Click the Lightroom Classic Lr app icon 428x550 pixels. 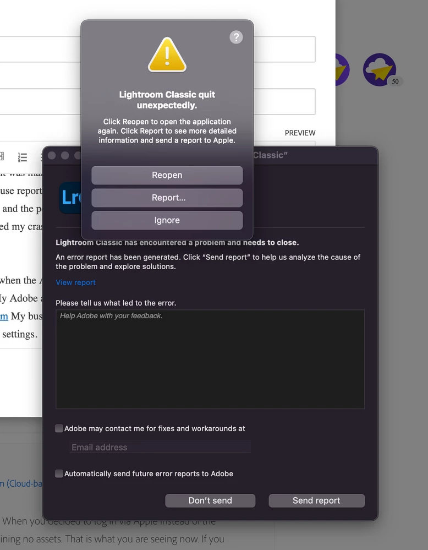[70, 198]
